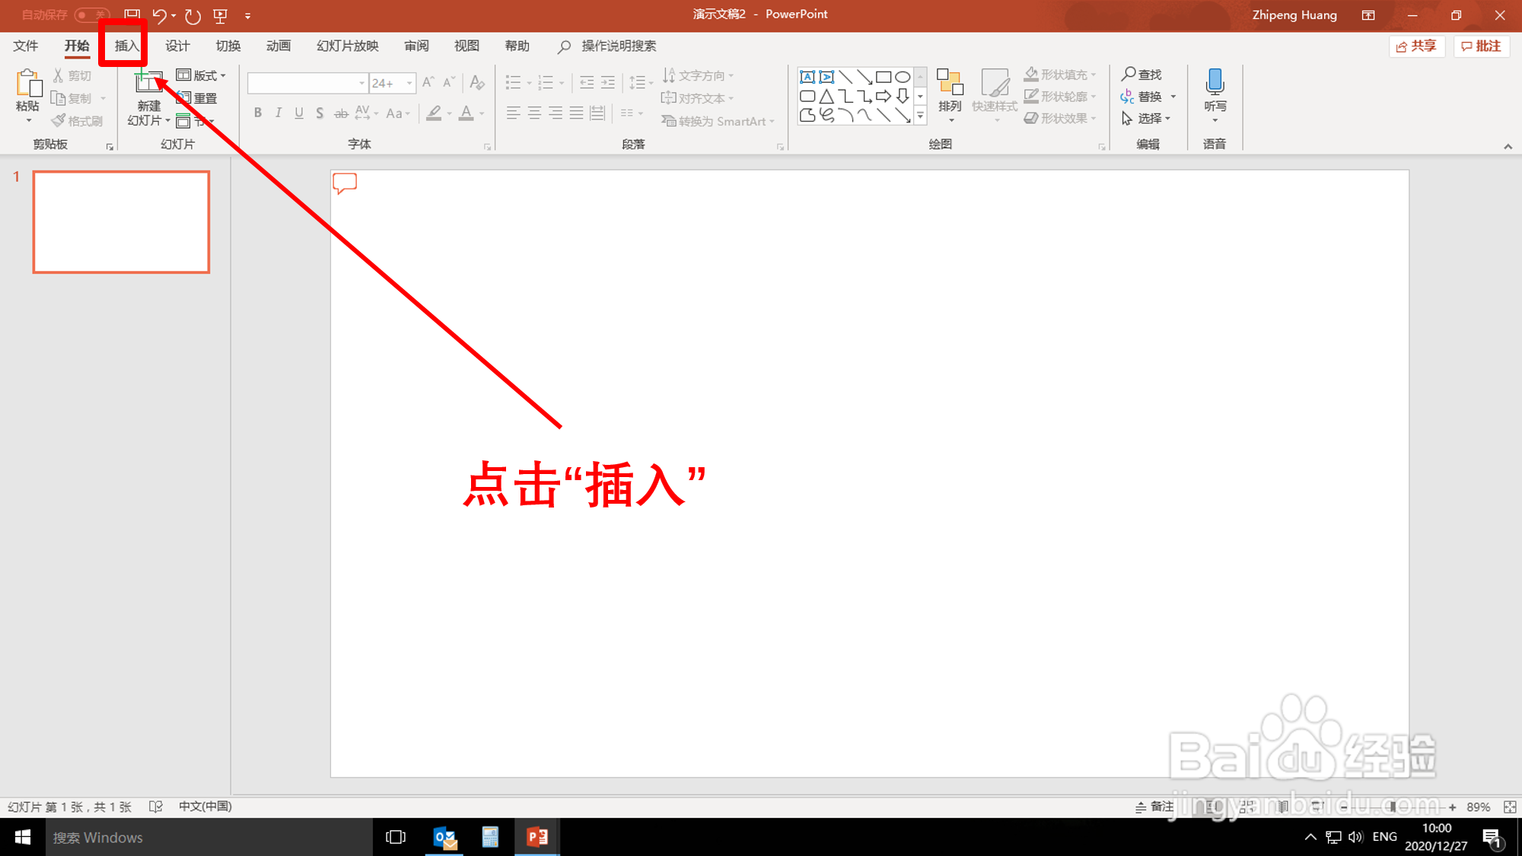Apply strikethrough formatting
This screenshot has height=856, width=1522.
pos(341,113)
